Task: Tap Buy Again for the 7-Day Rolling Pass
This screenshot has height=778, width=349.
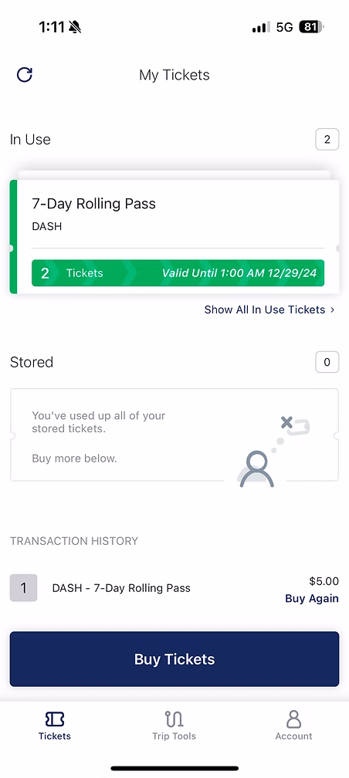Action: (312, 598)
